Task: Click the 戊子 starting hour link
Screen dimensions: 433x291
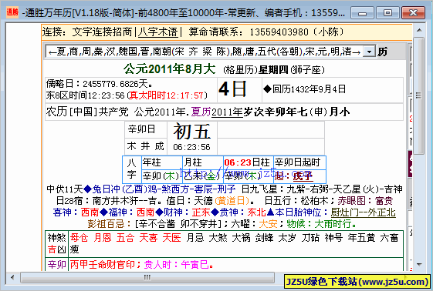Action: pyautogui.click(x=303, y=176)
